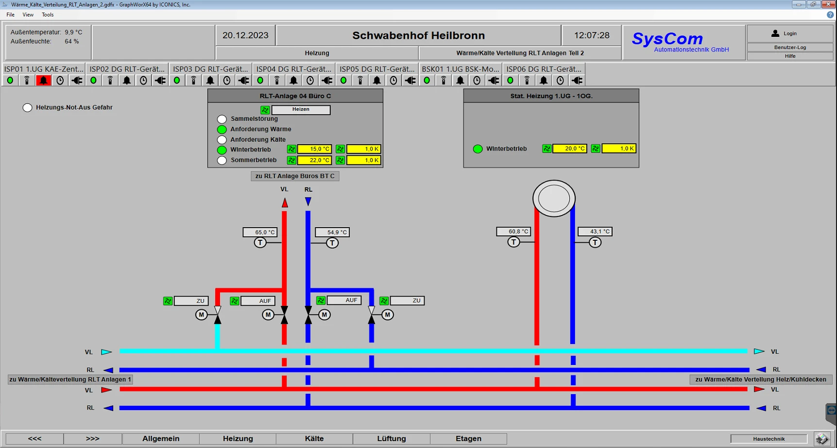Click the Heizungs-Not-Aus Gefahr indicator
Screen dimensions: 837x448
pyautogui.click(x=27, y=107)
